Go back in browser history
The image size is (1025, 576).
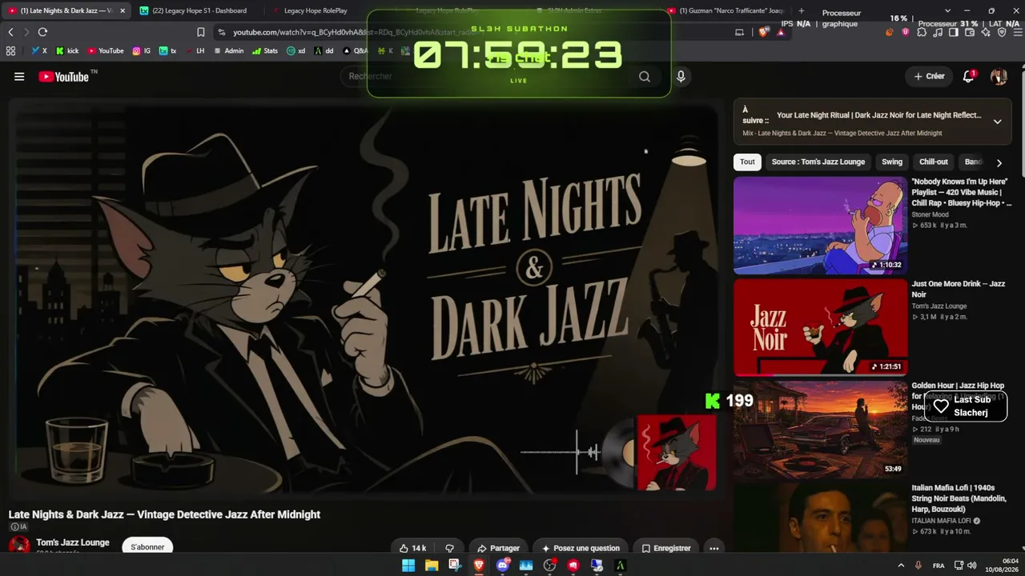tap(10, 32)
